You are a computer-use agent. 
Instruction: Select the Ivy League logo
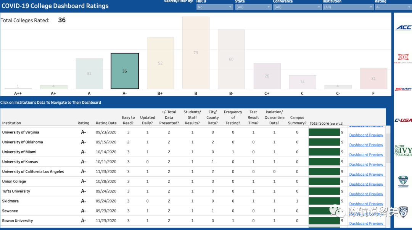tap(403, 151)
